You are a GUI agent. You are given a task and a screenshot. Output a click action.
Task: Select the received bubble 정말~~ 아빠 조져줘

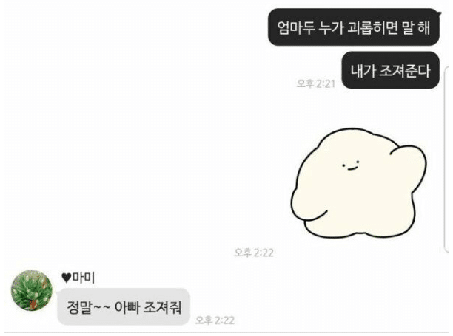point(124,307)
